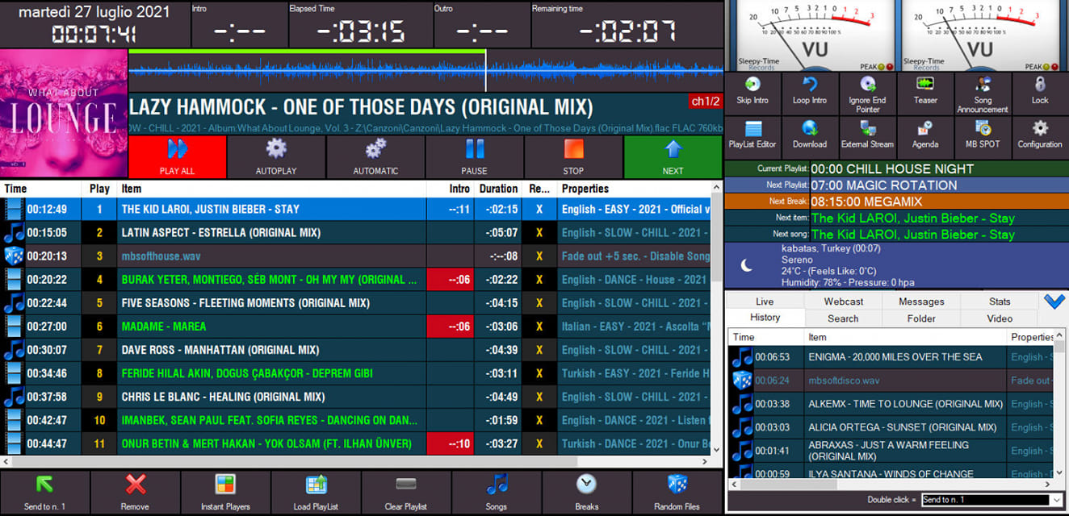Open the Search tab
This screenshot has height=516, width=1069.
(843, 318)
